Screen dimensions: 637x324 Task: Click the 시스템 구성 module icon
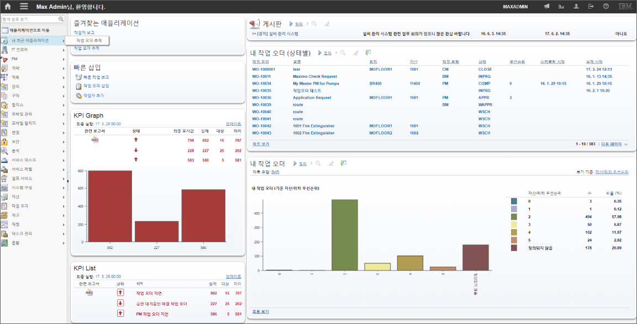coord(4,188)
